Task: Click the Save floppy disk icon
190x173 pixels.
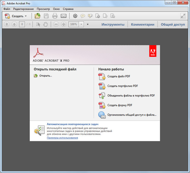Action: [x=46, y=16]
